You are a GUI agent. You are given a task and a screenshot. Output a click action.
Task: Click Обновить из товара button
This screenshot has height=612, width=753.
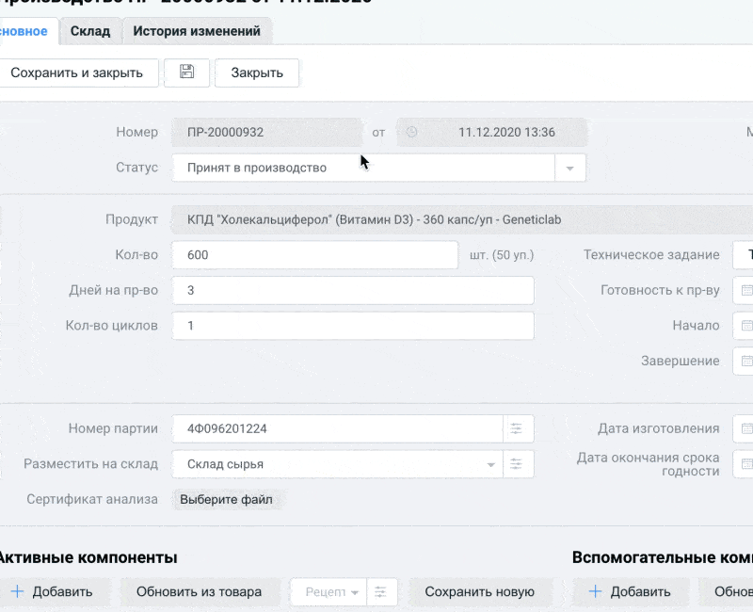[199, 592]
